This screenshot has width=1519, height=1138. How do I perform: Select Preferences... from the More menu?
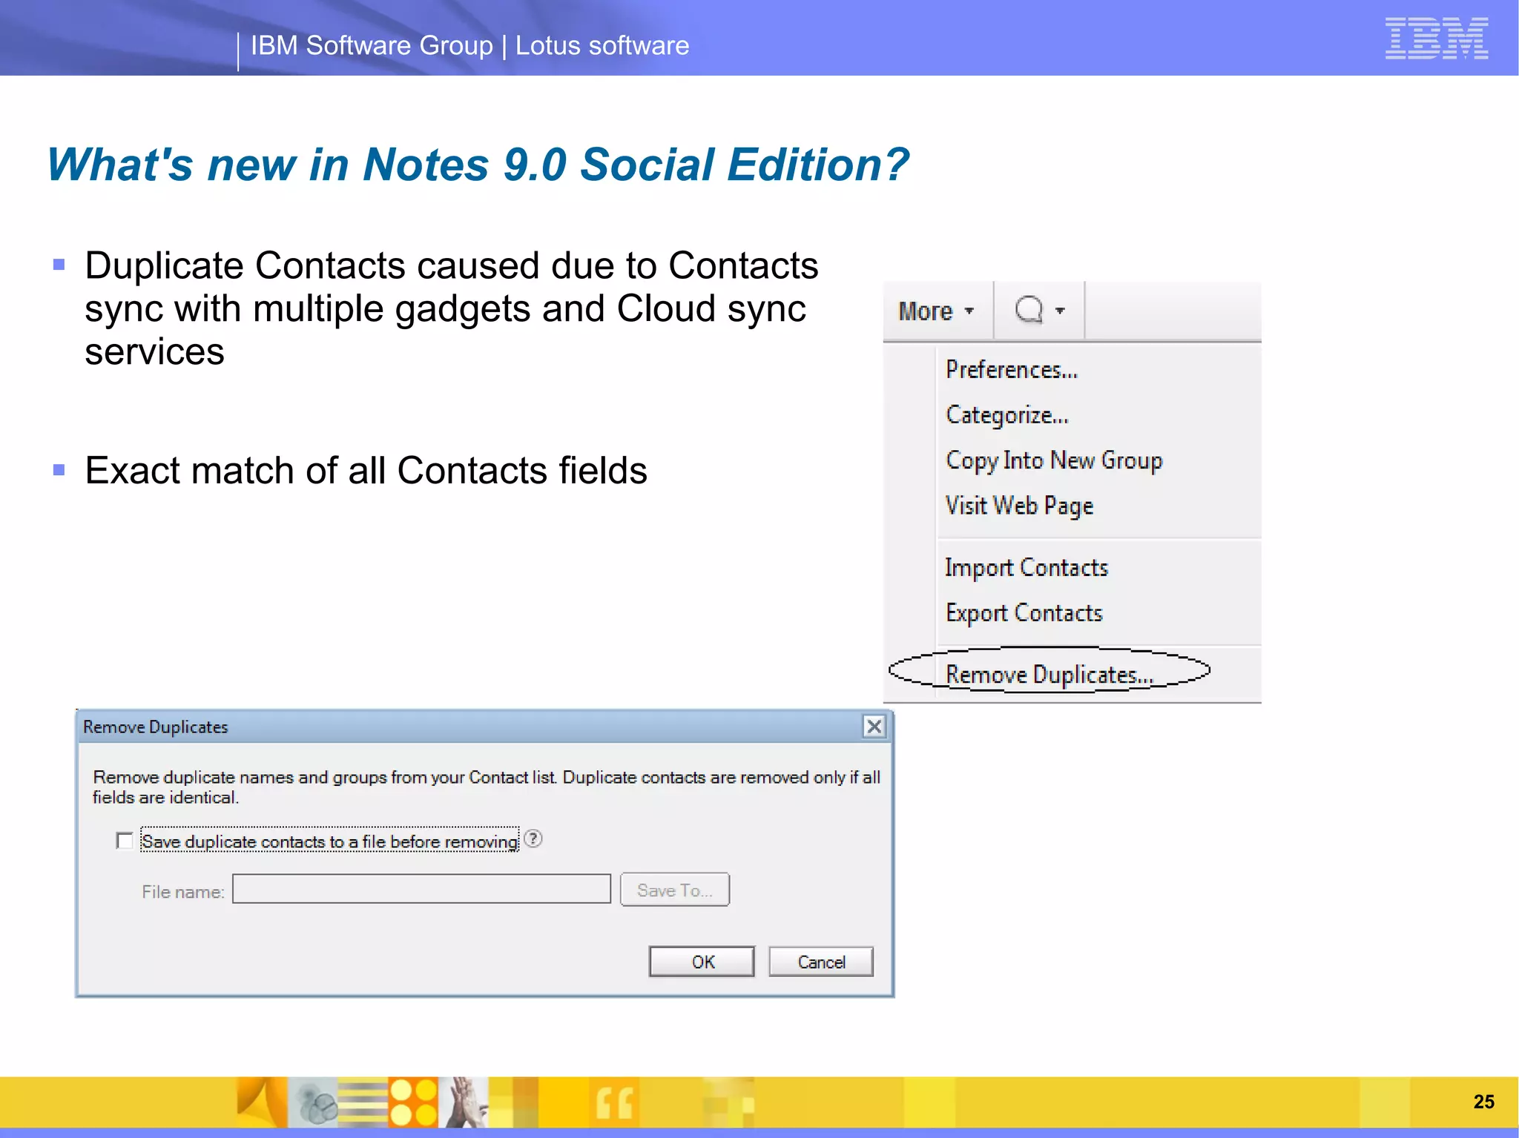click(x=1012, y=369)
